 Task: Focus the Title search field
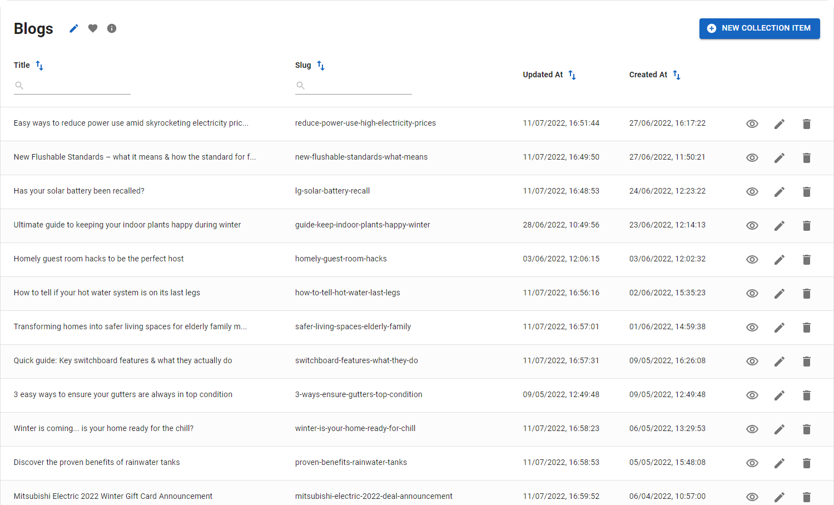coord(72,86)
